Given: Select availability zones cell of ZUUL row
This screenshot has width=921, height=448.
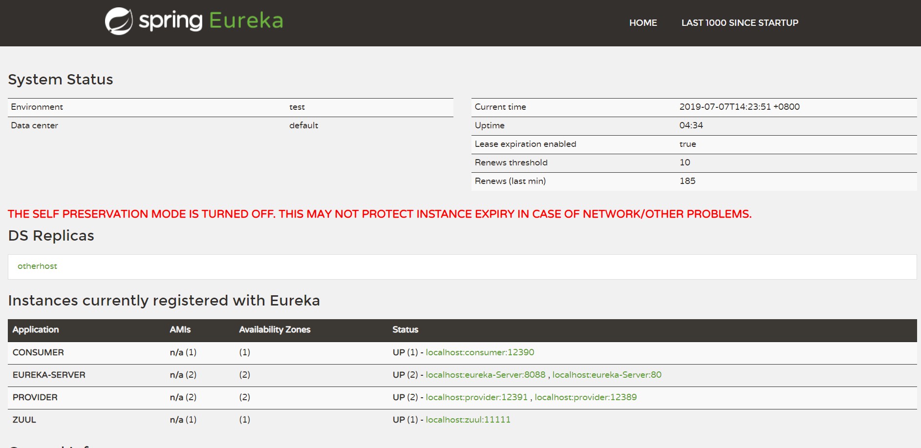Looking at the screenshot, I should coord(245,420).
